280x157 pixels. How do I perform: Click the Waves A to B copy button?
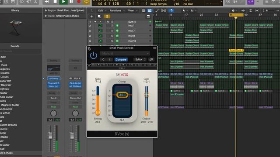coord(131,65)
